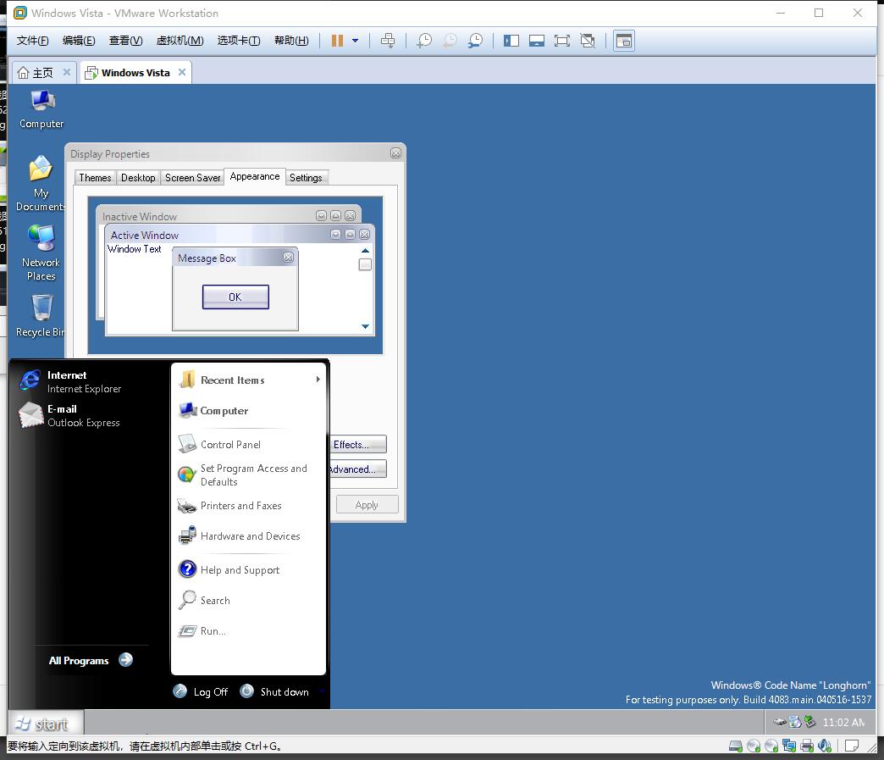The image size is (884, 760).
Task: Click the hard disk device icon in VMware status bar
Action: coord(736,746)
